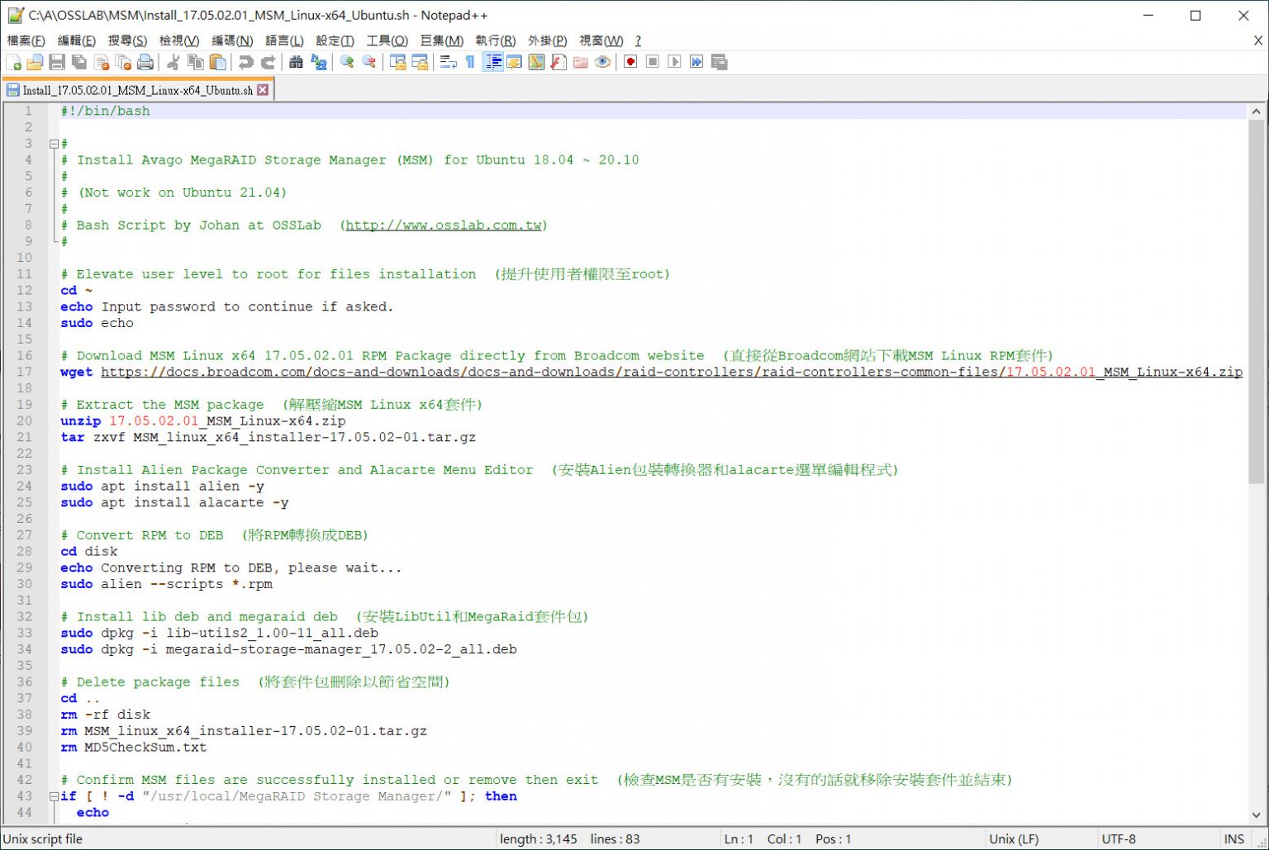This screenshot has height=850, width=1269.
Task: Click Unix (LF) line ending in status bar
Action: (x=1014, y=838)
